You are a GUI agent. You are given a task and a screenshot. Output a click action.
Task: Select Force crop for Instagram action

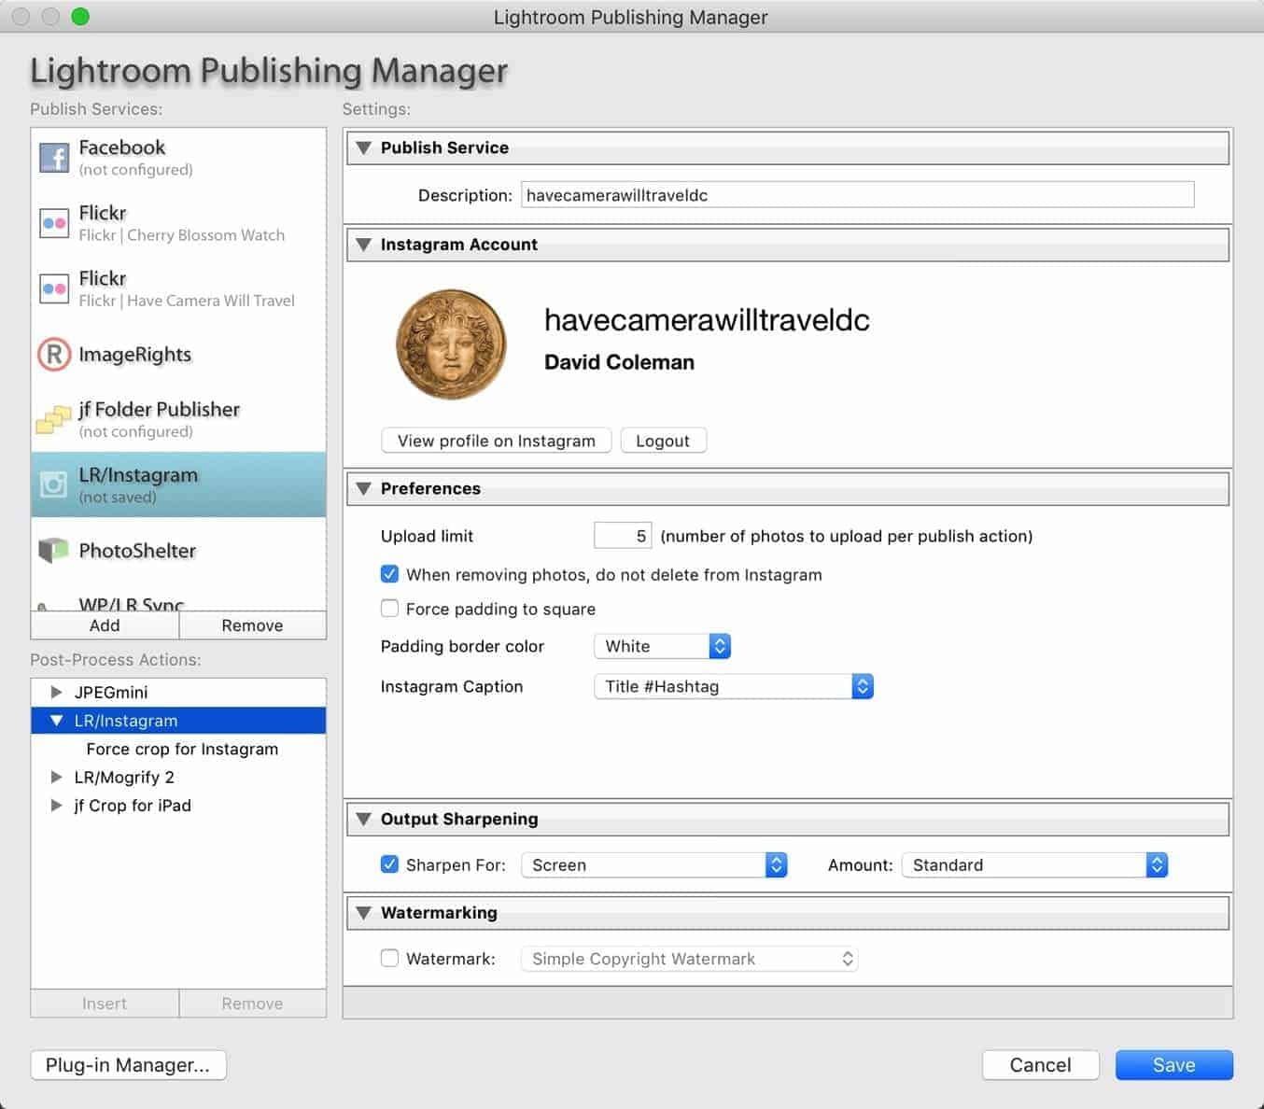pyautogui.click(x=182, y=749)
